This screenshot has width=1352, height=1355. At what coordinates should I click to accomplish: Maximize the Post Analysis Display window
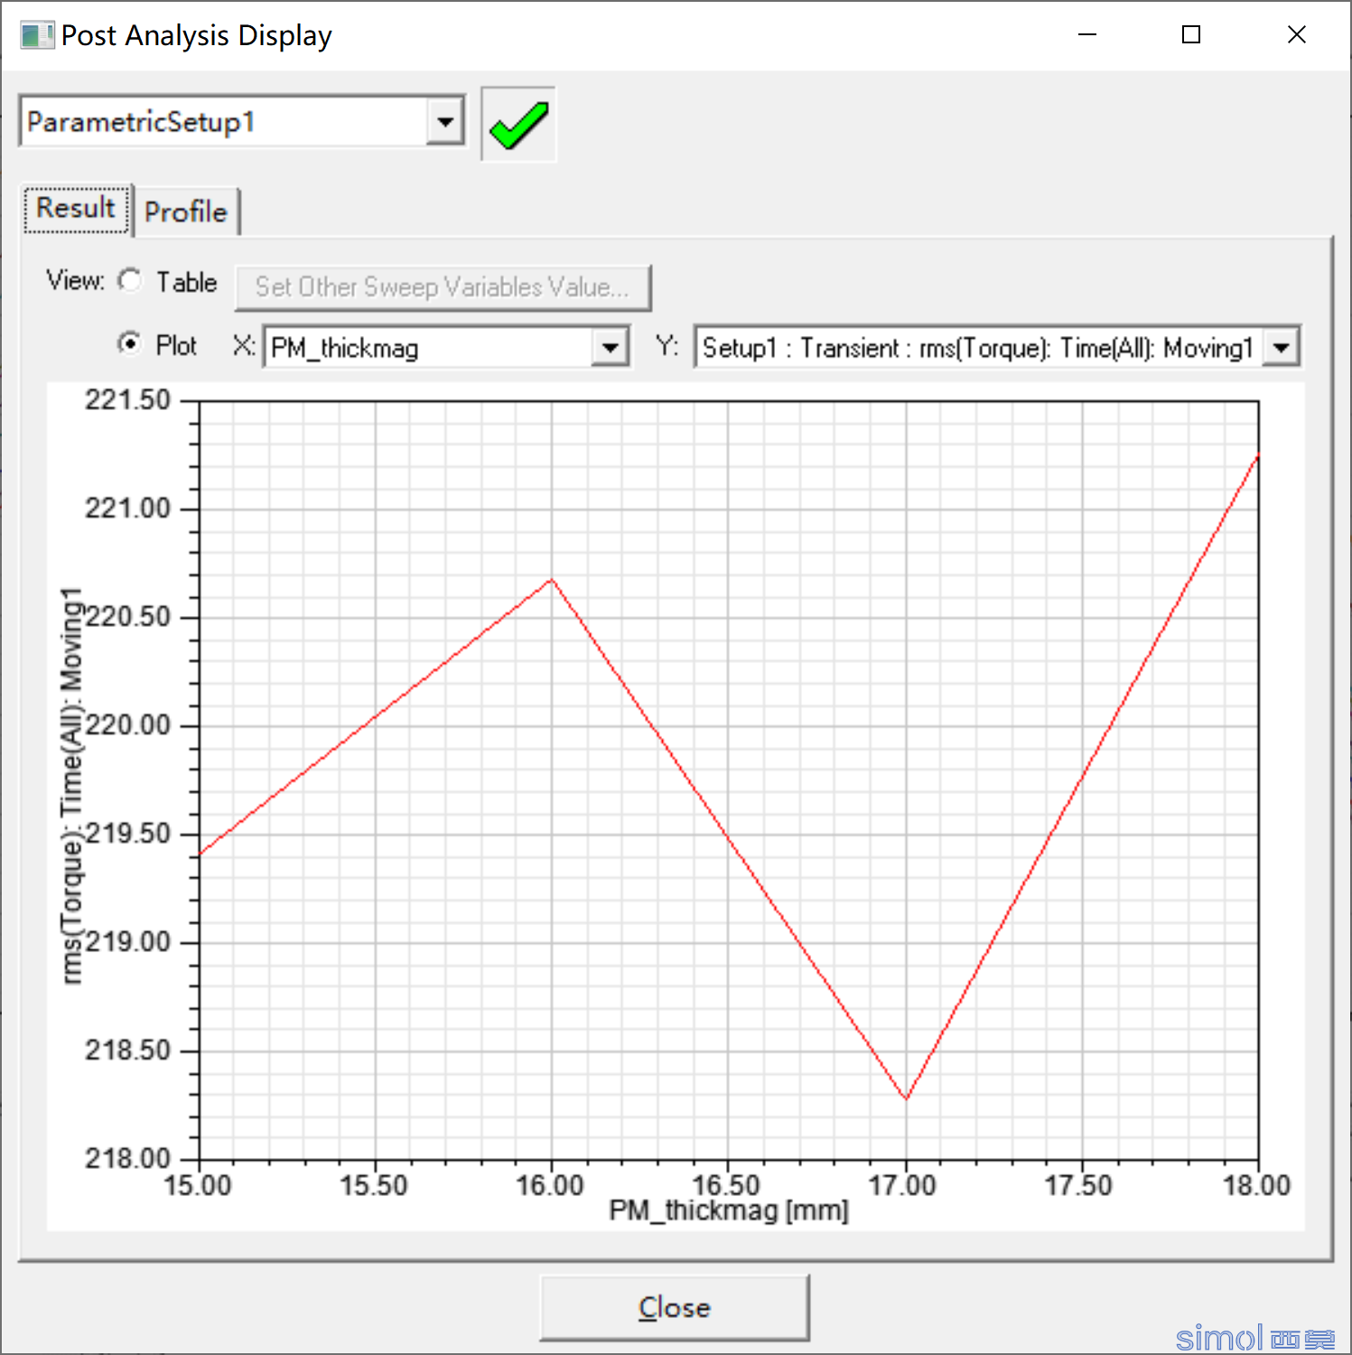click(1191, 35)
